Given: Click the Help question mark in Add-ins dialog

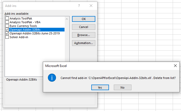Looking at the screenshot, I should pyautogui.click(x=79, y=5).
